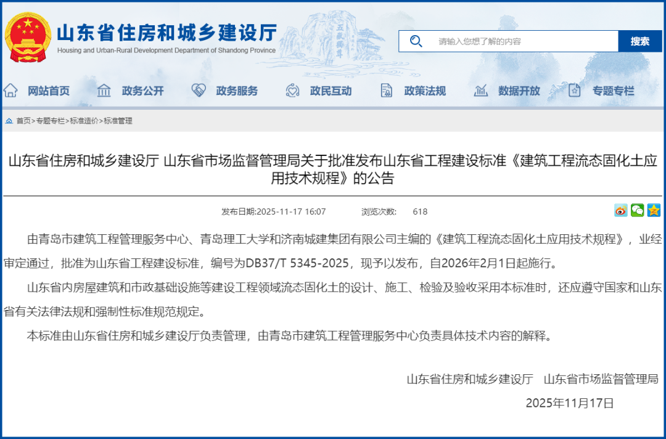Screen dimensions: 666x439
Task: Open the 政策法规 navigation menu
Action: pos(425,91)
